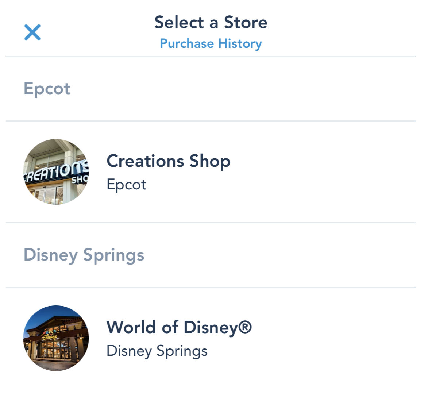Image resolution: width=428 pixels, height=397 pixels.
Task: Click the word History in the blue link
Action: coord(240,44)
